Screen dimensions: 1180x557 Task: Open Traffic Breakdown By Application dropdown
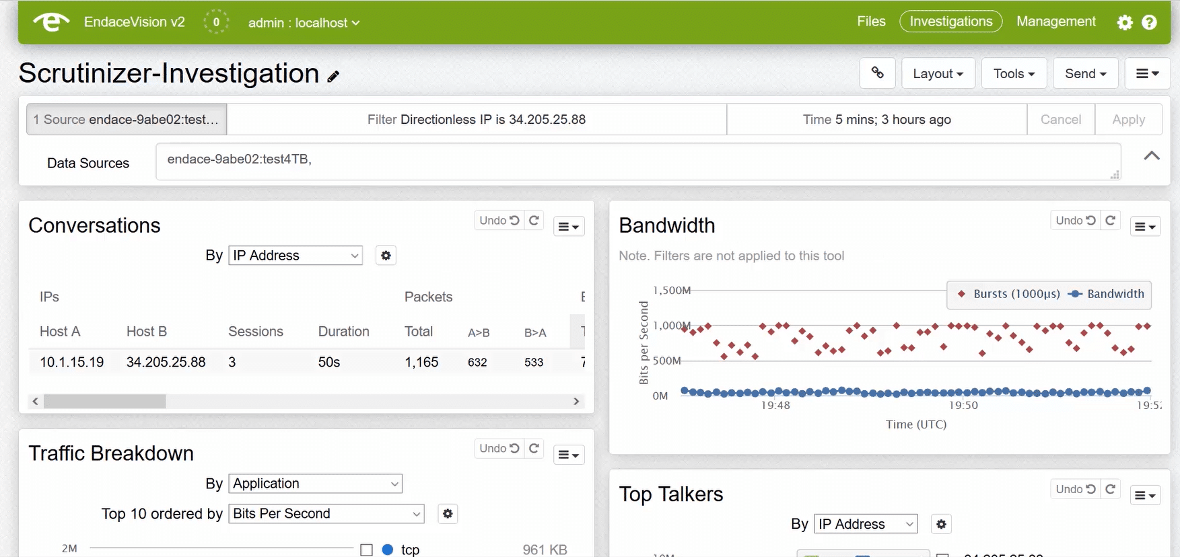[x=315, y=484]
